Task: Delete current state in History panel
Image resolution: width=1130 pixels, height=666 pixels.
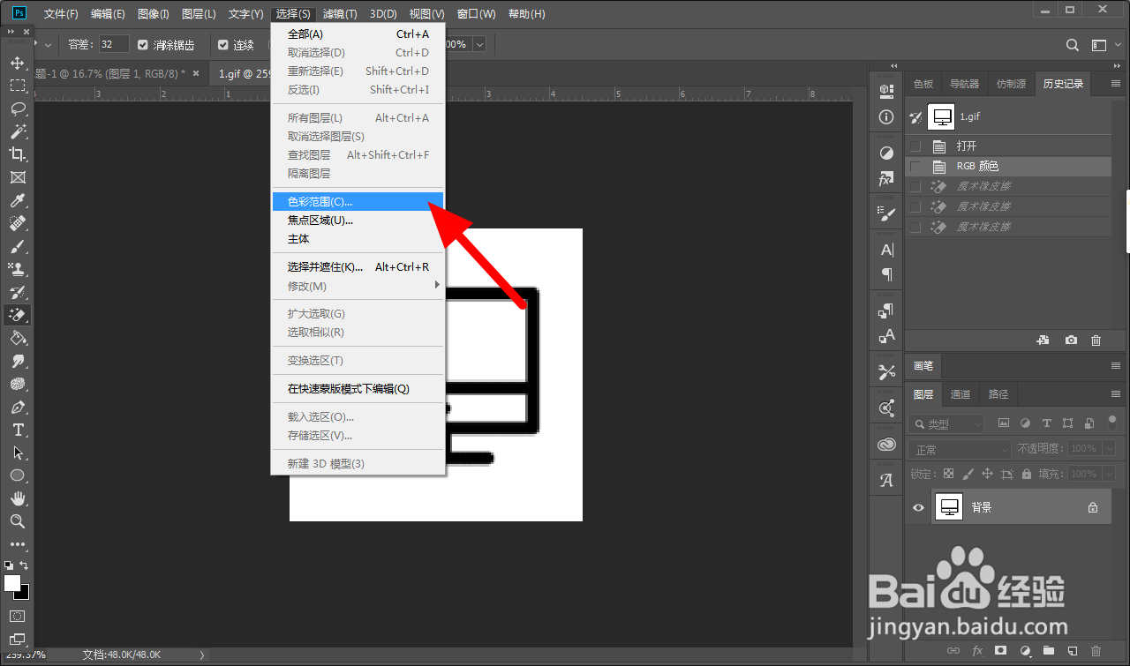Action: [1096, 340]
